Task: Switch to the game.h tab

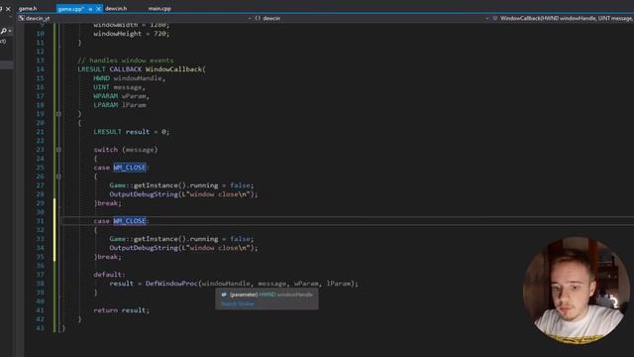Action: (x=28, y=9)
